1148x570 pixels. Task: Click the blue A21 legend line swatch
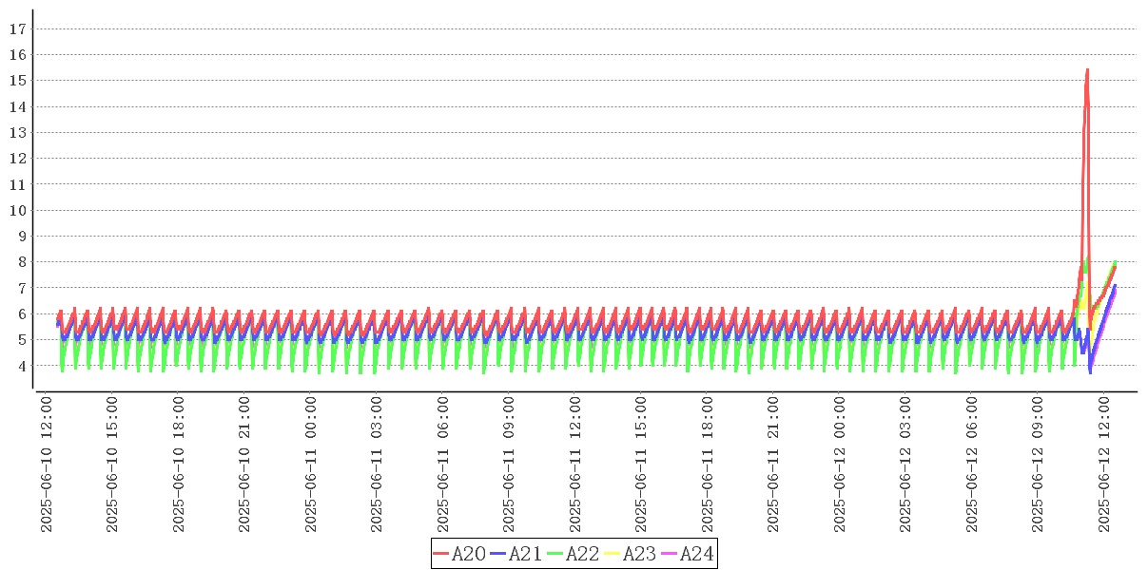point(498,554)
